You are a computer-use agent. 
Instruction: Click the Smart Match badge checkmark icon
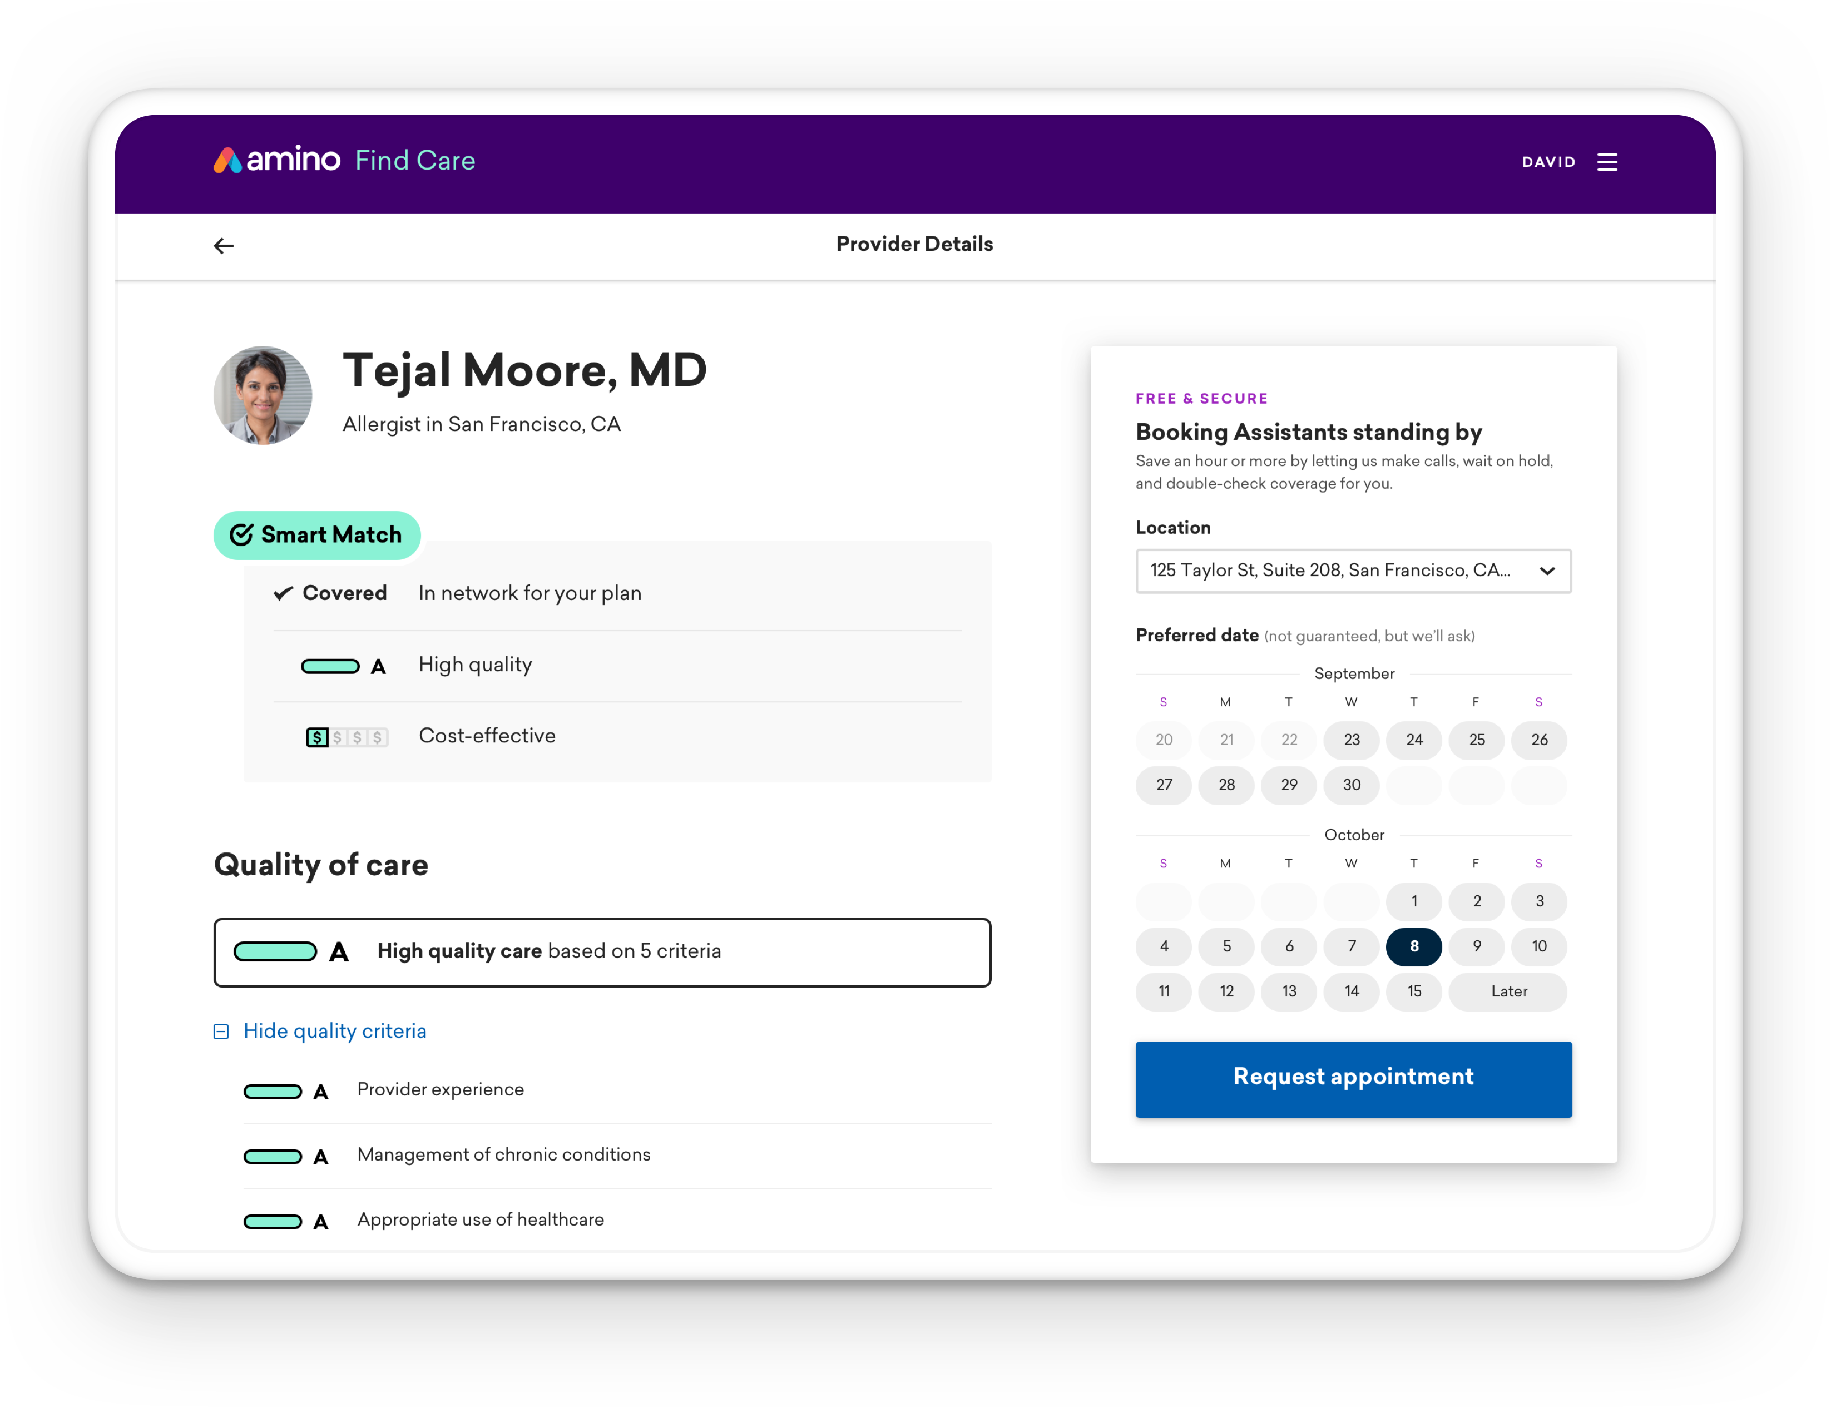tap(241, 535)
